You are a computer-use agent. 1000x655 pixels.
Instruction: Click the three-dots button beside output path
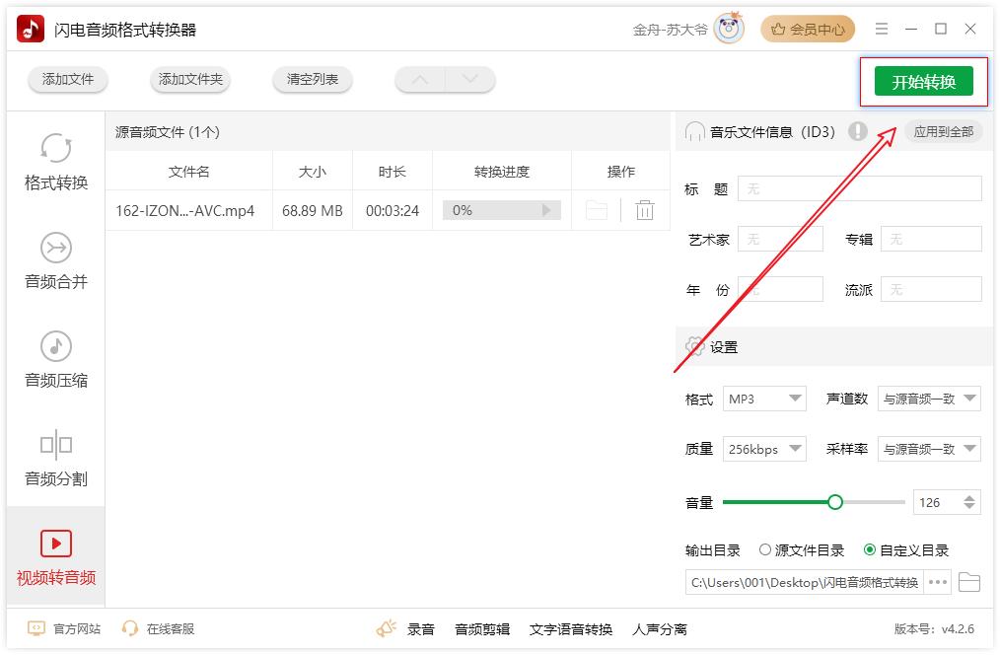click(x=938, y=582)
